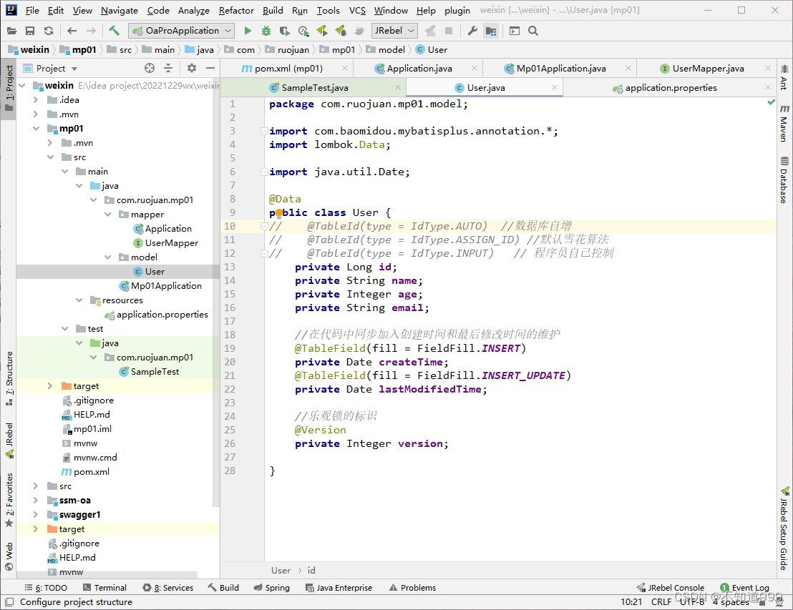793x610 pixels.
Task: Click the Build project hammer icon
Action: pos(115,31)
